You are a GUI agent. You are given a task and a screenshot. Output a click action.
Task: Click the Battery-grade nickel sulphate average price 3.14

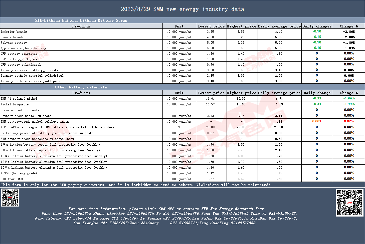[x=279, y=116]
